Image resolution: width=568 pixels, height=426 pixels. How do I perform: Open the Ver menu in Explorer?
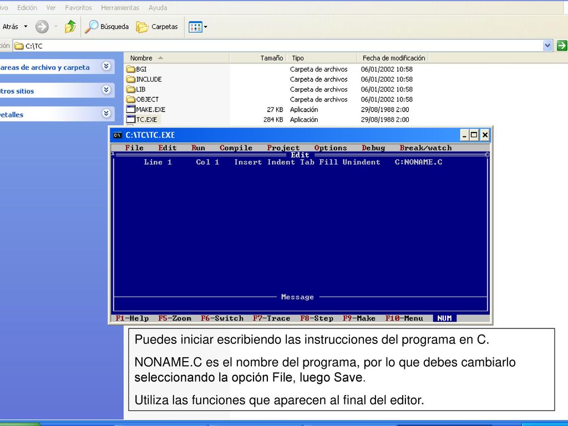click(x=50, y=8)
